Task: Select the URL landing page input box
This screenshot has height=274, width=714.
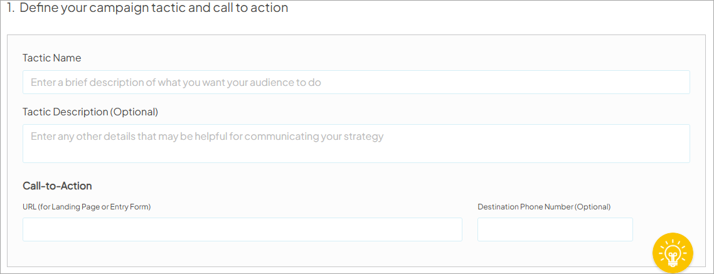Action: click(x=242, y=229)
